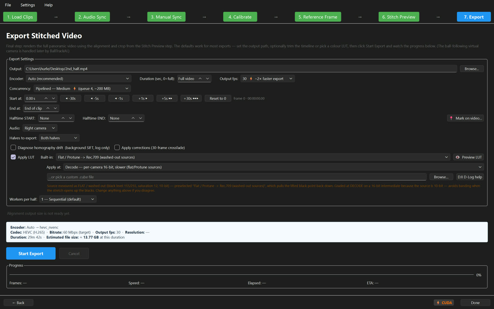Jump back 30 seconds
494x309 pixels.
[x=71, y=98]
